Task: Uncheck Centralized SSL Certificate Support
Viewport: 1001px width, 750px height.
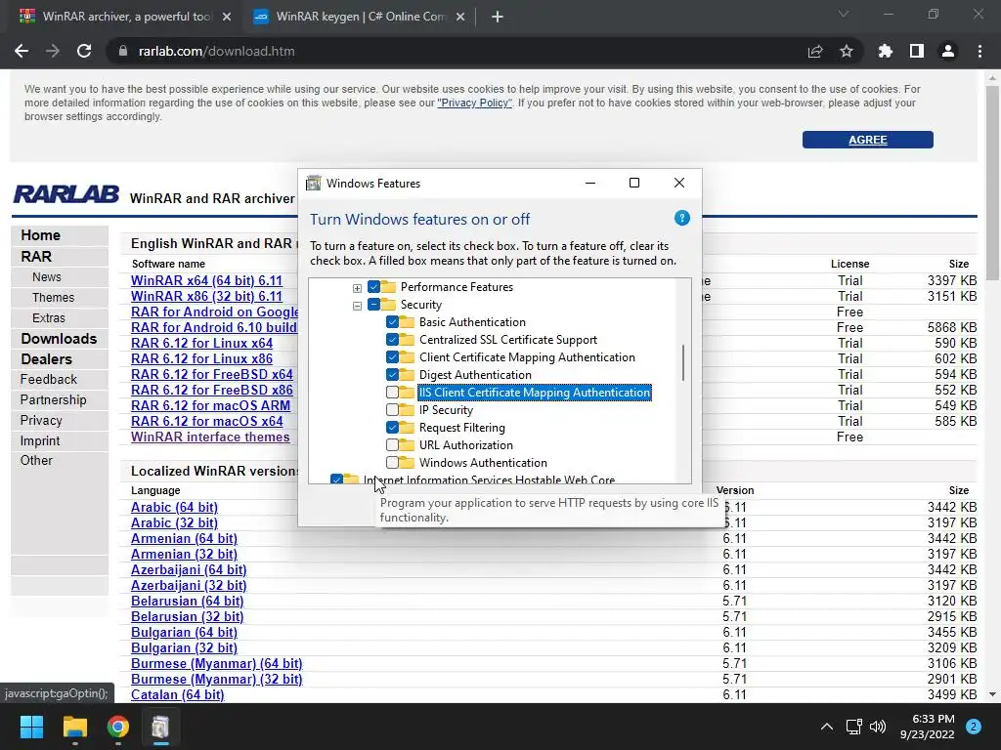Action: (x=393, y=339)
